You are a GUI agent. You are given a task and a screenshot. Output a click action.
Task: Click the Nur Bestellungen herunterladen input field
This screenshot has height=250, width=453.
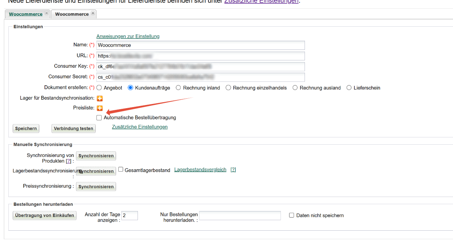(240, 216)
